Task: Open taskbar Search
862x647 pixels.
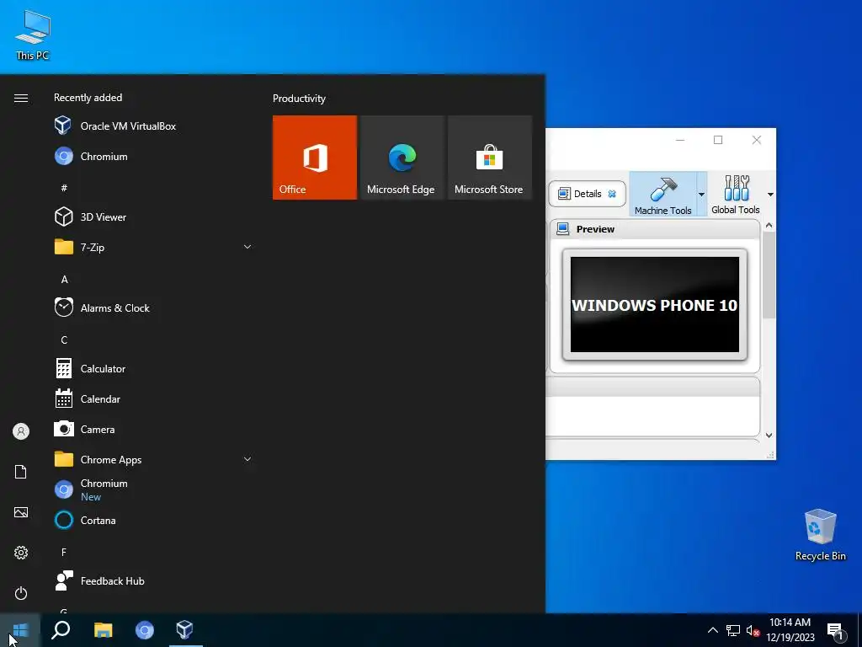Action: [x=61, y=630]
